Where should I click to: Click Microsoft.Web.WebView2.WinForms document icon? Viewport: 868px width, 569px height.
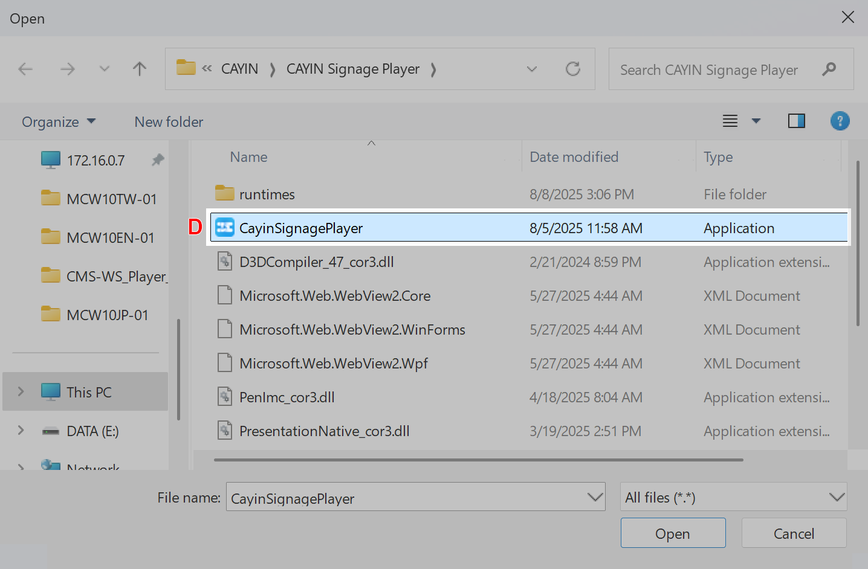pos(225,329)
